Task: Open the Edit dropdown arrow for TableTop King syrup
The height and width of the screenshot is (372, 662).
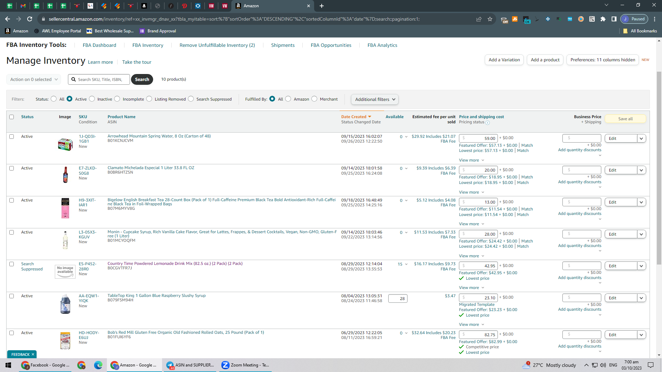Action: coord(641,298)
